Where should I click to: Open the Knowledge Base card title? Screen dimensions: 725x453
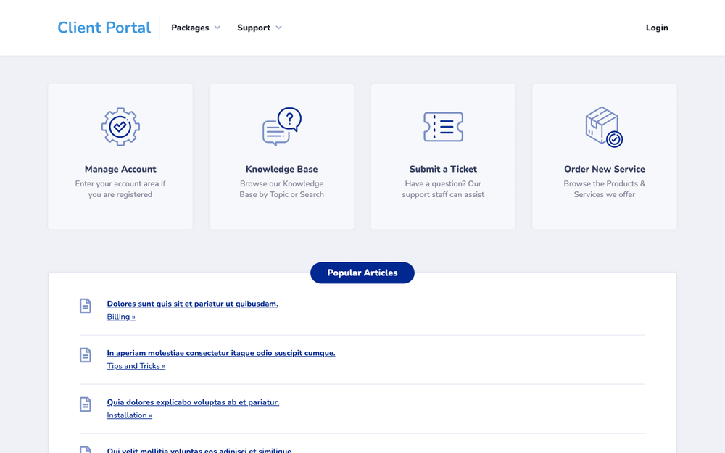point(281,169)
